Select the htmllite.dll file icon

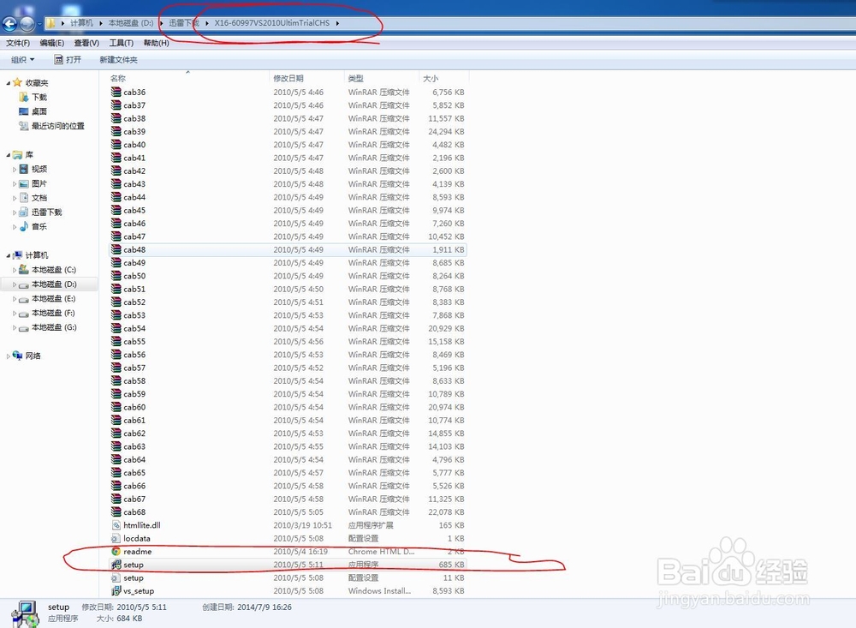(x=116, y=524)
